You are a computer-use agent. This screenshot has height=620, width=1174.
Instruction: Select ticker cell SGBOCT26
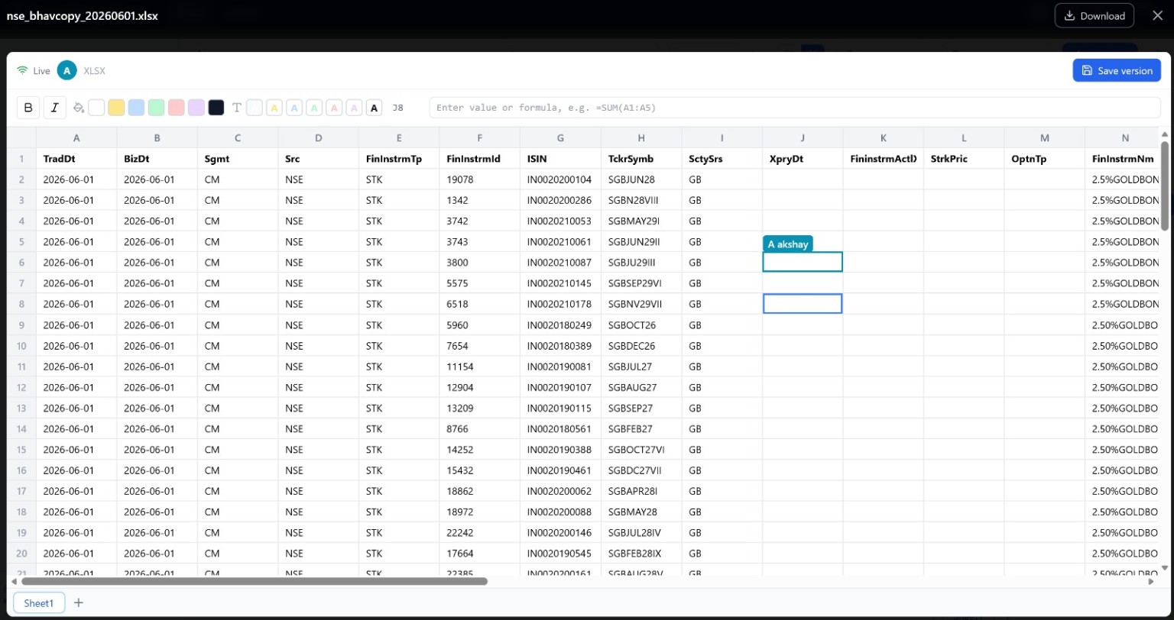641,325
